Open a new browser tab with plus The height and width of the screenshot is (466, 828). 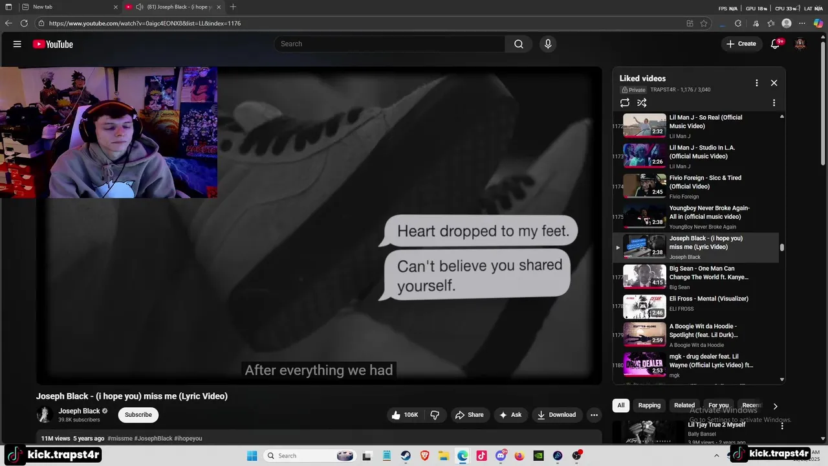233,7
